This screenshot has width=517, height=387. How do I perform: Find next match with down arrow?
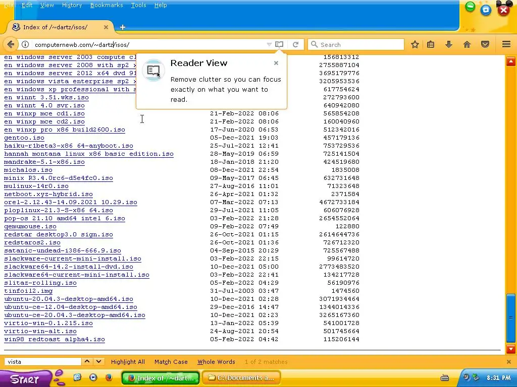click(98, 361)
